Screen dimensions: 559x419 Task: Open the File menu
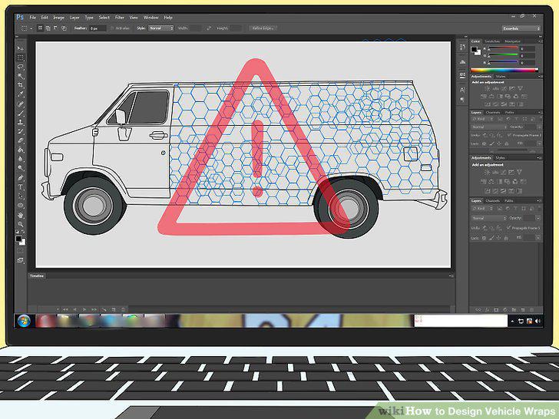click(x=33, y=17)
